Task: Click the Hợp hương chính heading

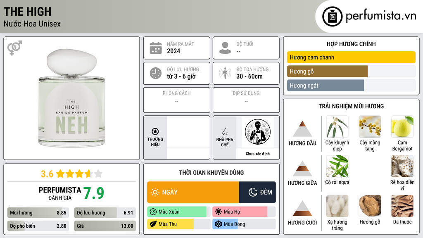Action: [351, 44]
